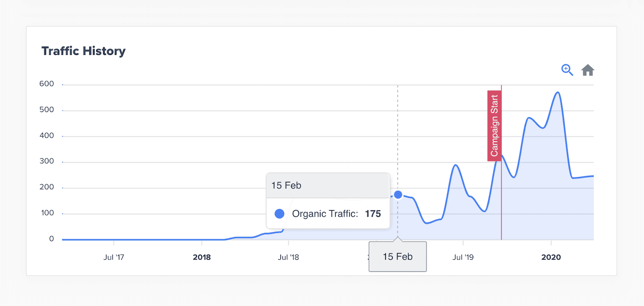
Task: Select the blue Organic Traffic legend dot
Action: click(x=279, y=213)
